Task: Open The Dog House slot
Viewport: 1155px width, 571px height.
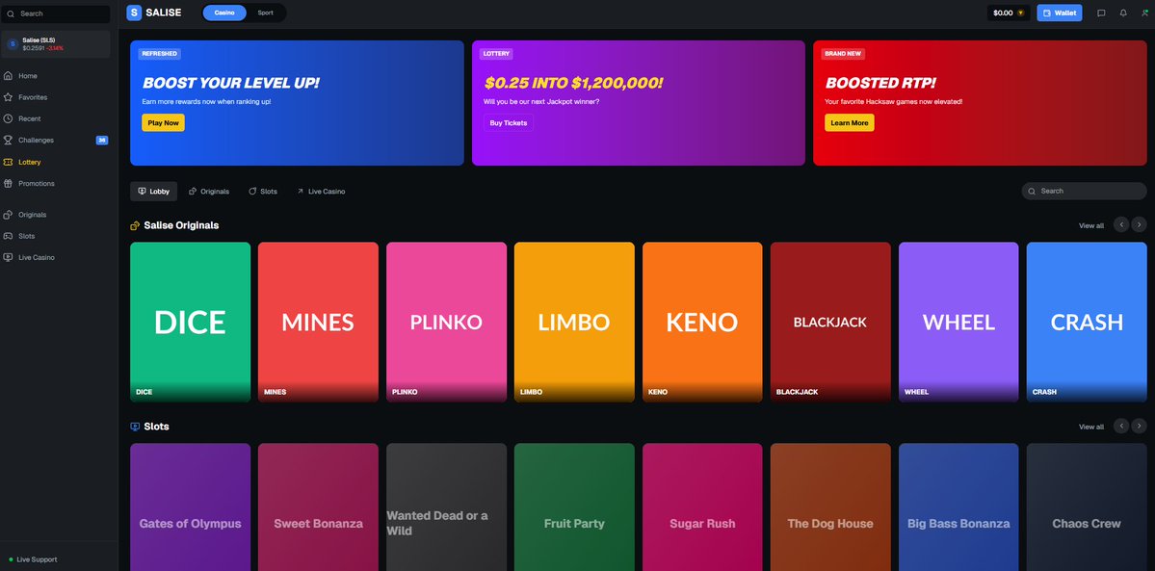Action: pos(830,506)
